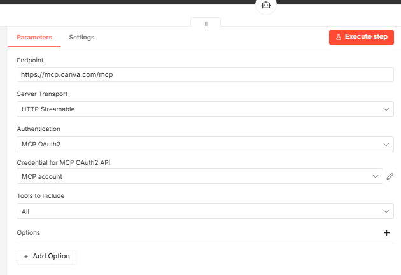
Task: Click the Tools to Include label
Action: pos(40,196)
